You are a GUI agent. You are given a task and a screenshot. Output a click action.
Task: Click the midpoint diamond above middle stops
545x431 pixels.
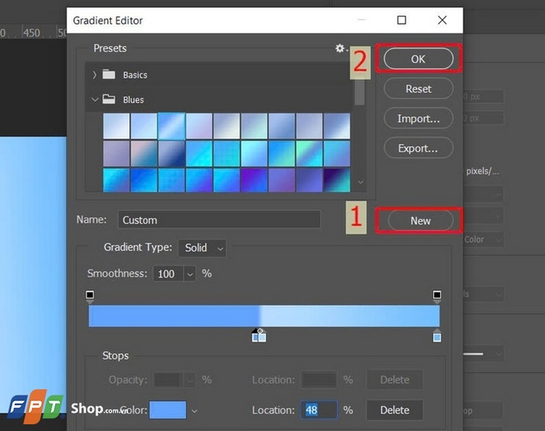tap(260, 331)
